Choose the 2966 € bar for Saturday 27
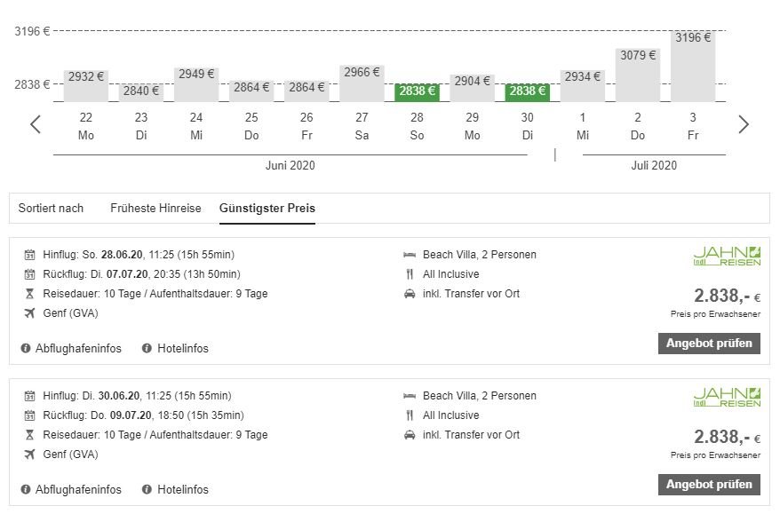The image size is (780, 514). (x=362, y=83)
